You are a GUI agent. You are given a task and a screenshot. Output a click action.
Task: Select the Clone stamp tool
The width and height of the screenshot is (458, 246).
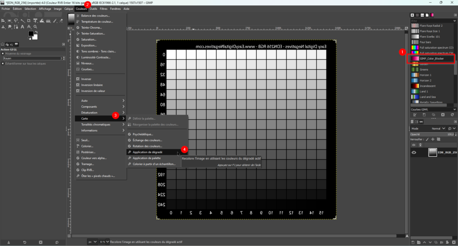tap(3, 27)
